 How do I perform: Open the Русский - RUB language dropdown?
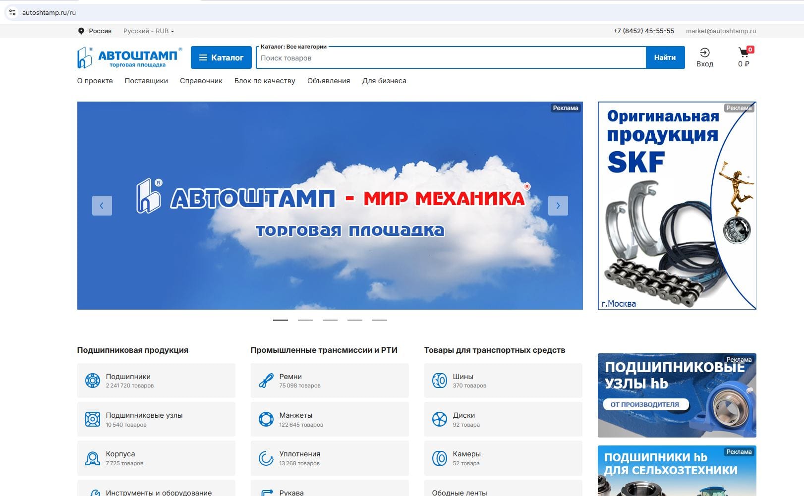pyautogui.click(x=148, y=31)
